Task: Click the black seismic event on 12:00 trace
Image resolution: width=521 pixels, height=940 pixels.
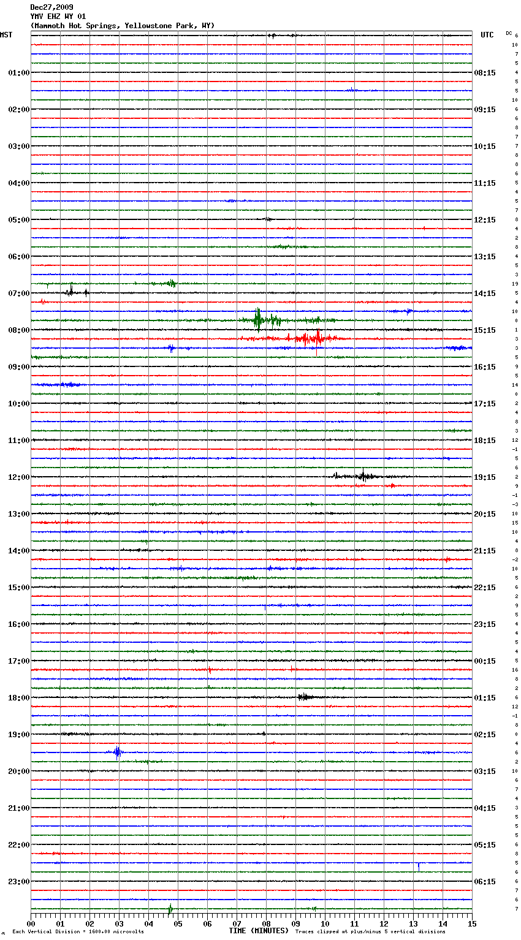Action: [363, 476]
